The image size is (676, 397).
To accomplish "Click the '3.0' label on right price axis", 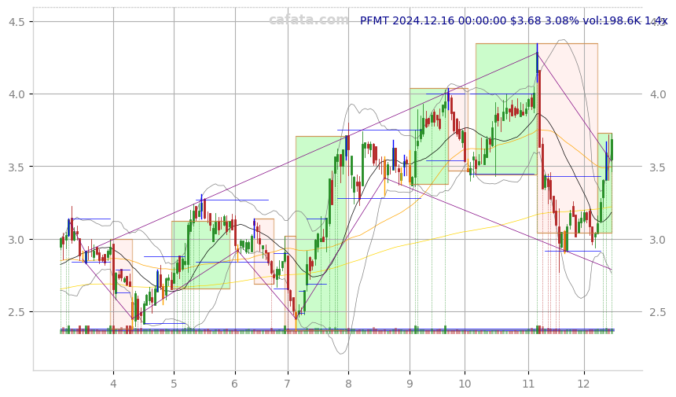I will click(658, 239).
